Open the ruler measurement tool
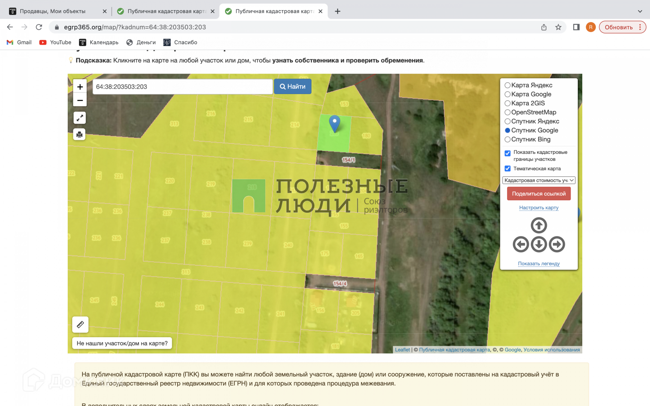Screen dimensions: 650x406 pos(80,324)
